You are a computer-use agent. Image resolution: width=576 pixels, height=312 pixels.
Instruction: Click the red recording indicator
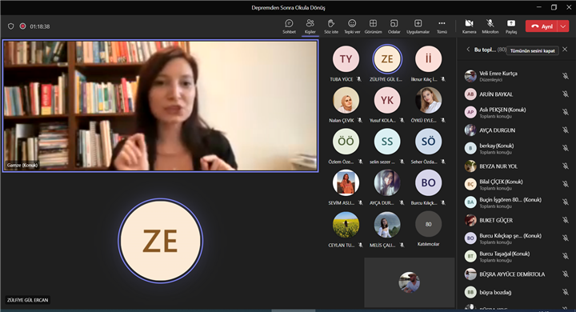tap(22, 26)
